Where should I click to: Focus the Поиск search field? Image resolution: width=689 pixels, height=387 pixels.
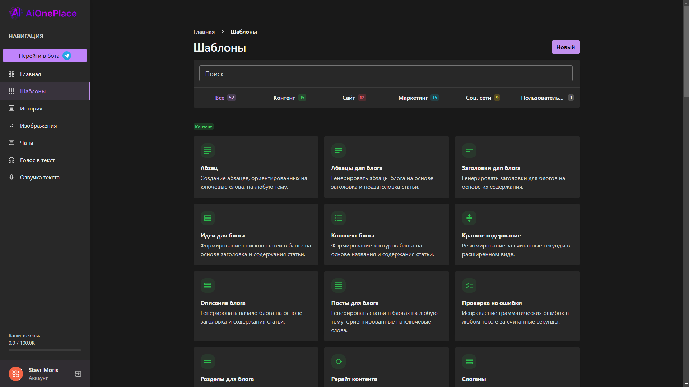pyautogui.click(x=386, y=74)
